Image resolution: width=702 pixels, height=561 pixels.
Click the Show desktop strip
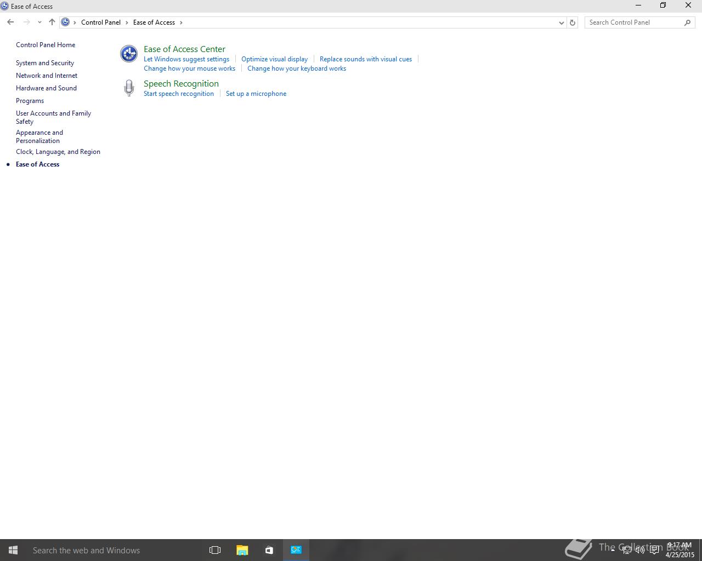click(700, 550)
